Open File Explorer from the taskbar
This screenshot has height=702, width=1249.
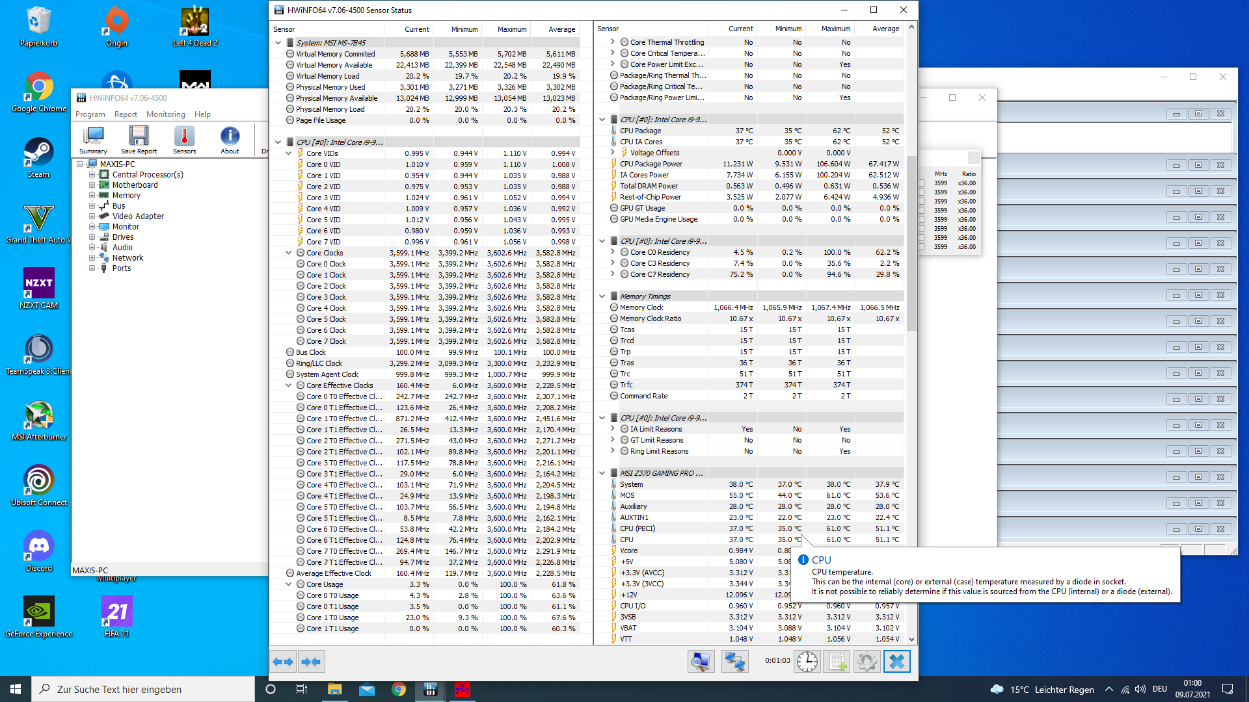[334, 690]
